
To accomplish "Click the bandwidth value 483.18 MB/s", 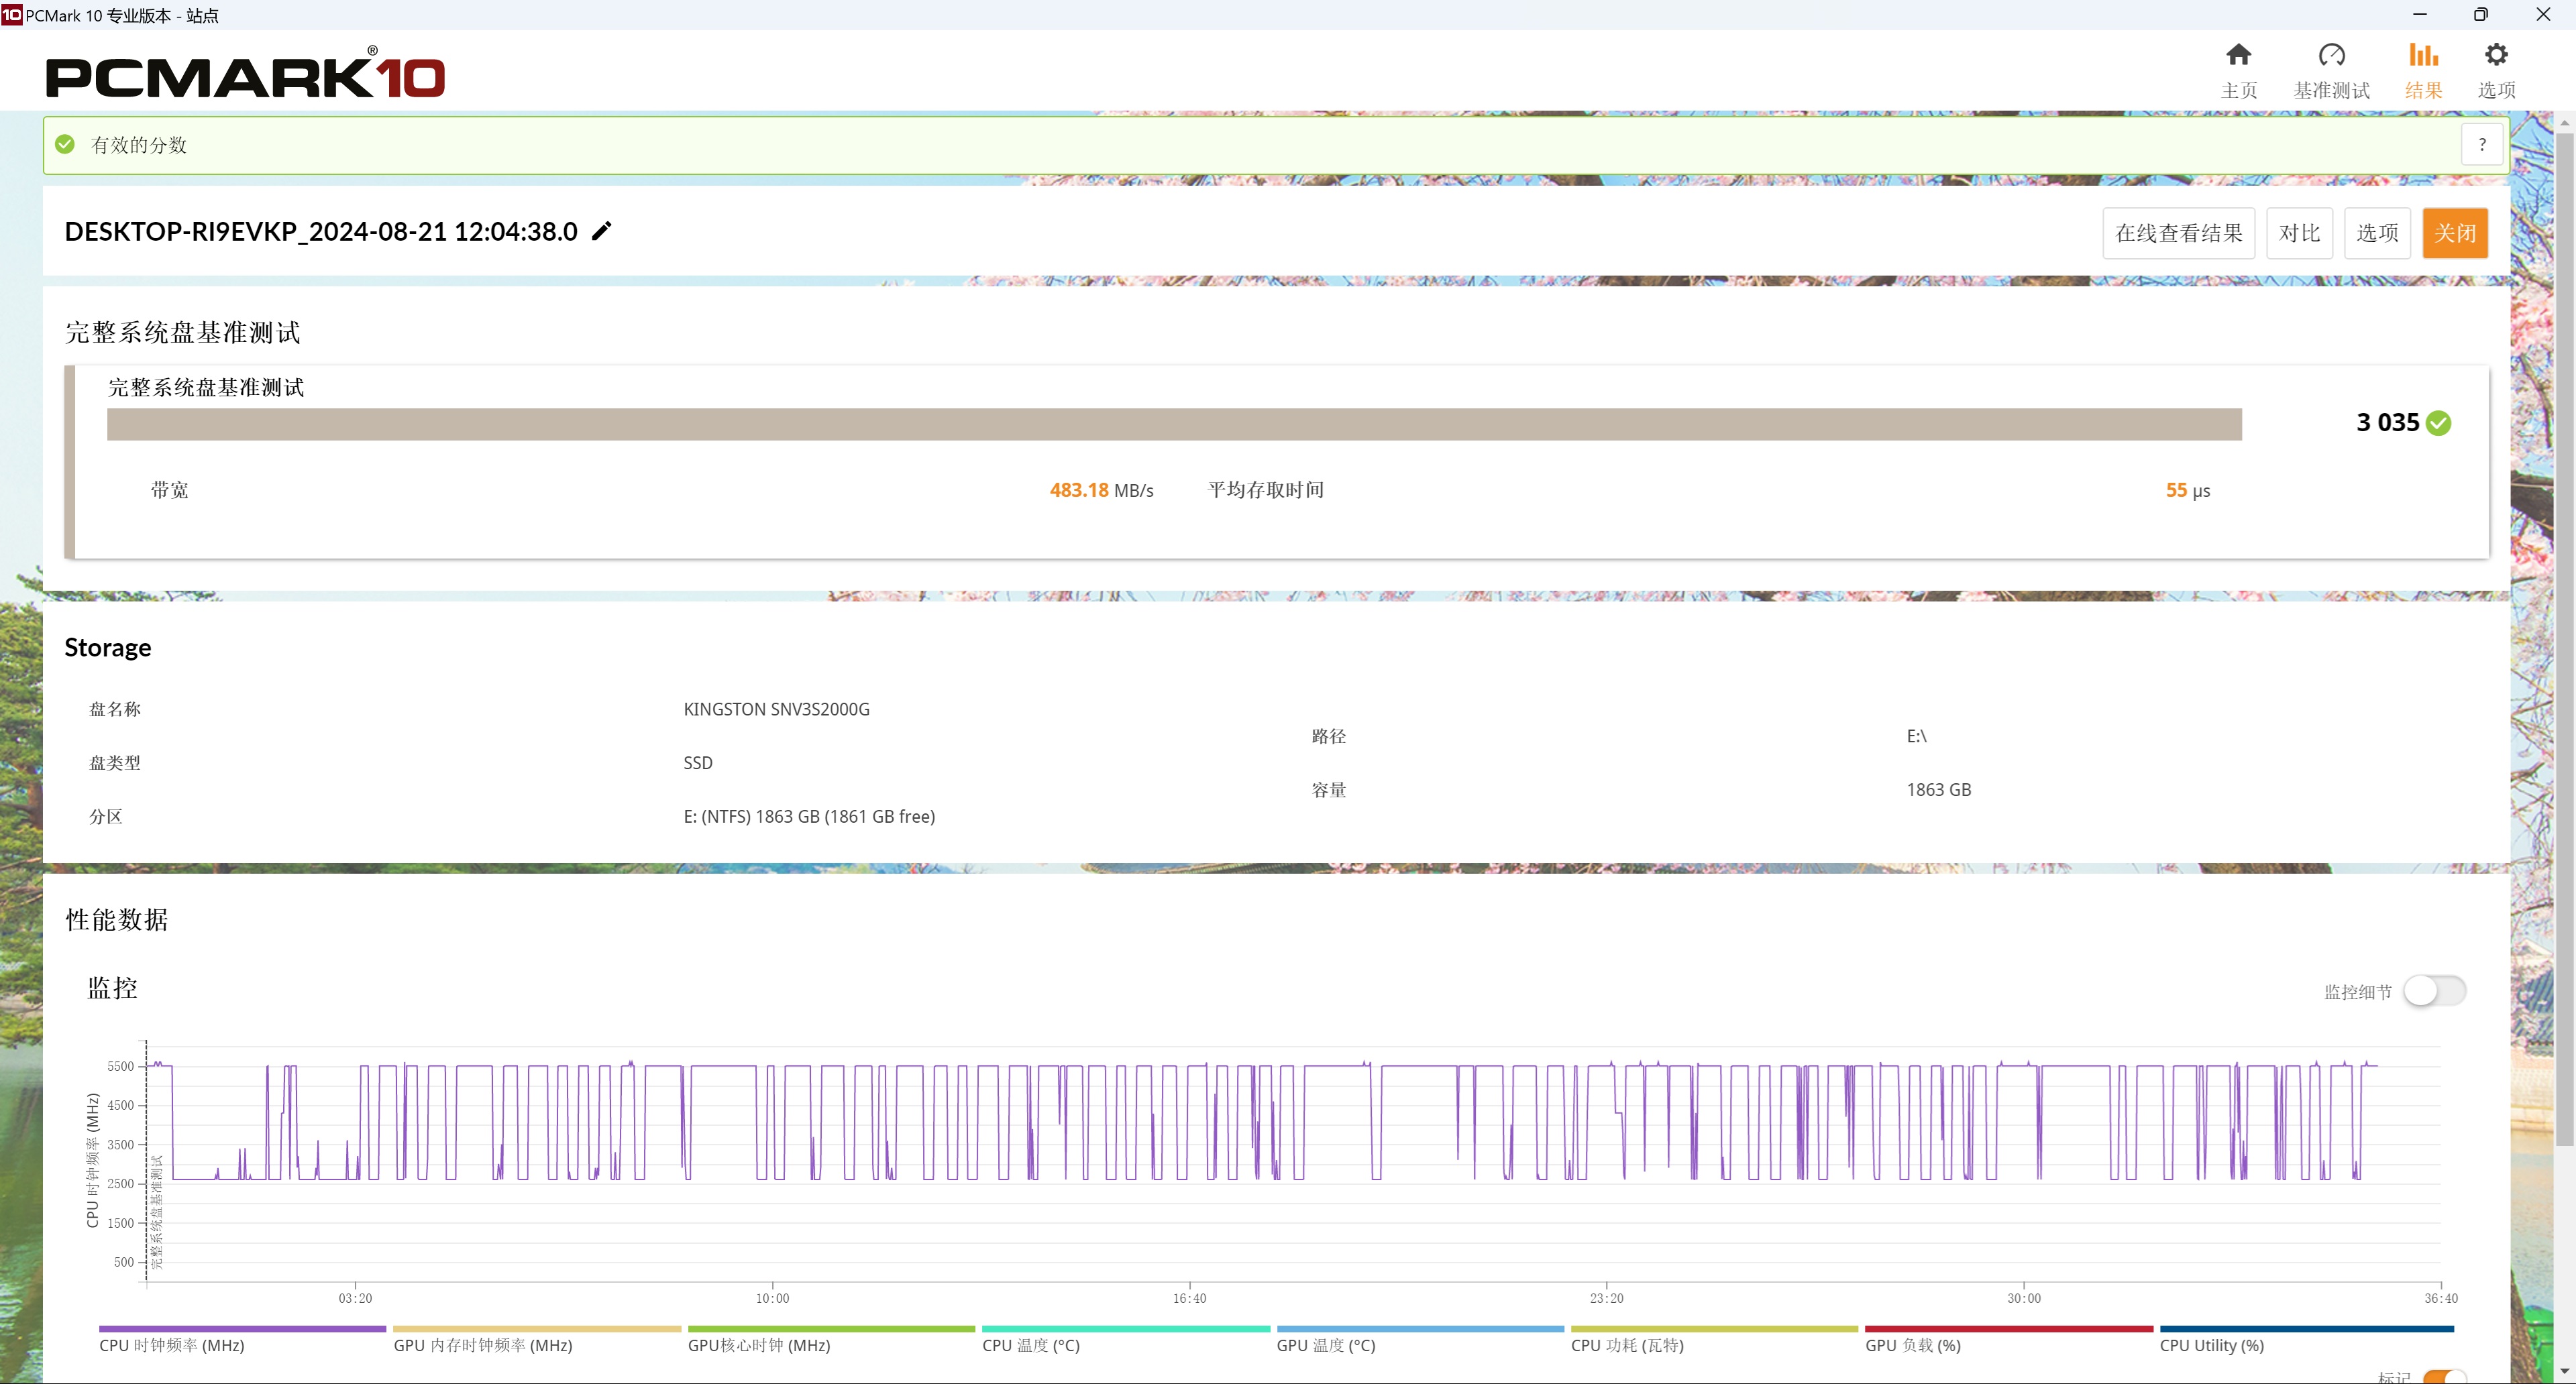I will 1101,491.
